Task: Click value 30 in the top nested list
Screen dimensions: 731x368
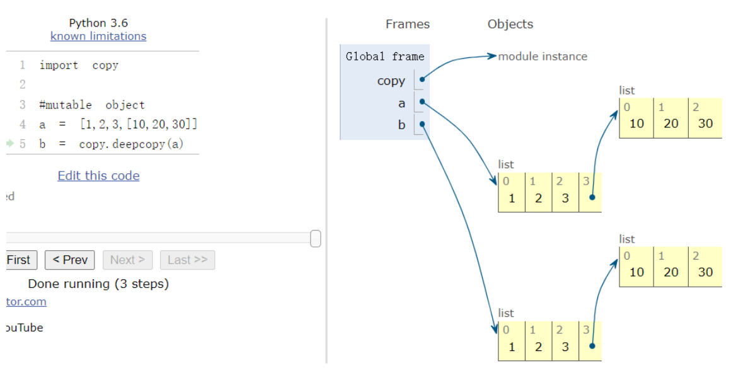Action: coord(705,124)
